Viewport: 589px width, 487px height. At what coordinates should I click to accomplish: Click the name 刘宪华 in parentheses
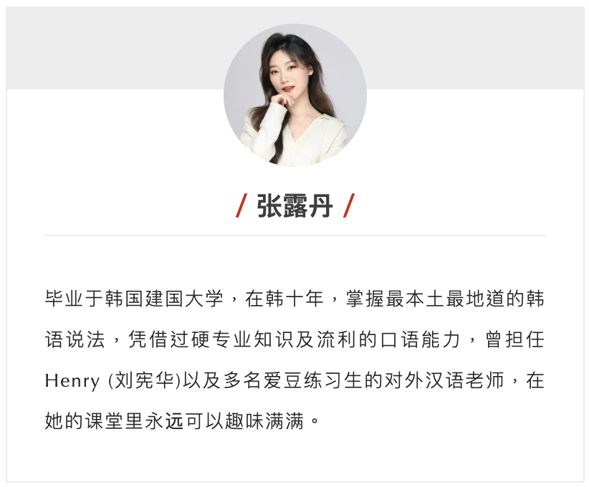coord(144,380)
